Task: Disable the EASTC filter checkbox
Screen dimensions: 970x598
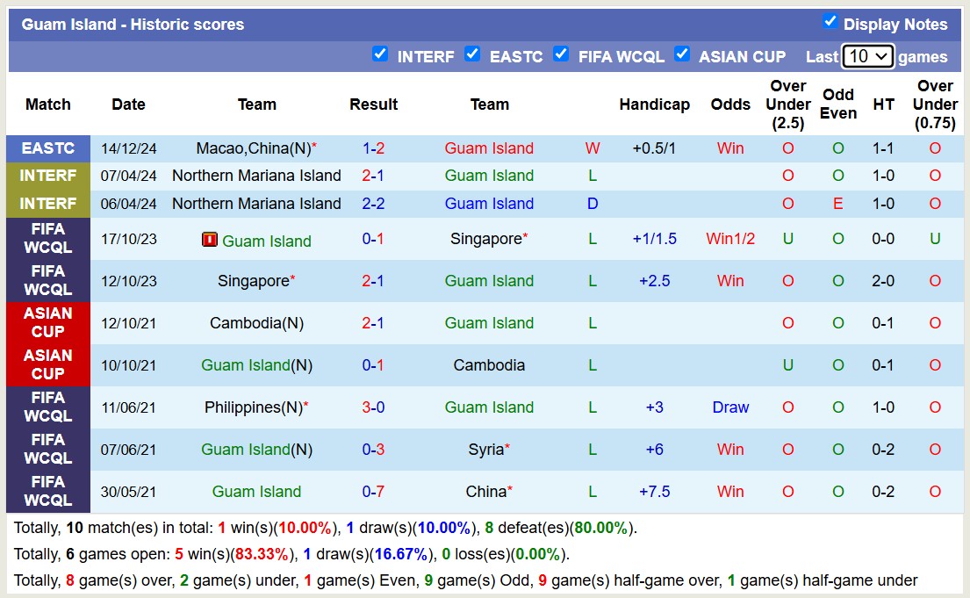Action: click(472, 54)
